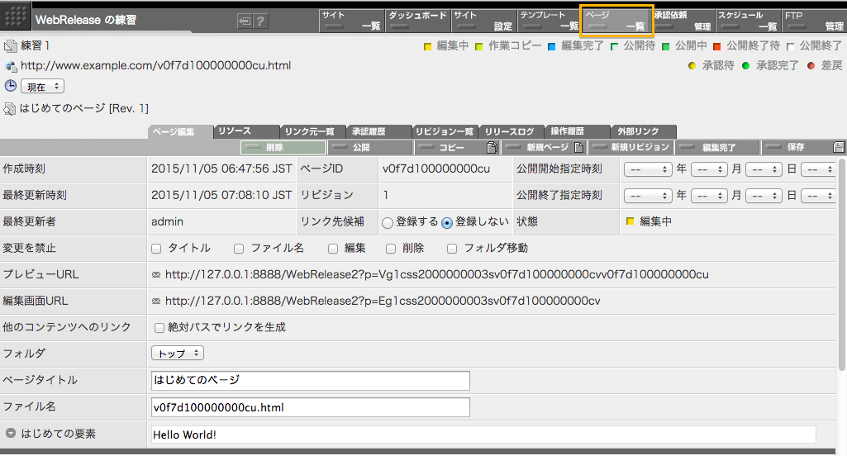Open the フォルダ トップ dropdown
The height and width of the screenshot is (456, 847).
[x=177, y=354]
